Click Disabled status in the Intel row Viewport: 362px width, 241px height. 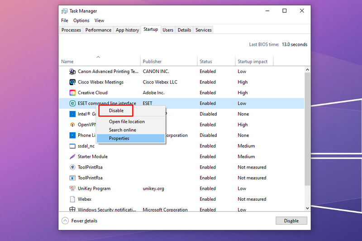click(x=208, y=114)
